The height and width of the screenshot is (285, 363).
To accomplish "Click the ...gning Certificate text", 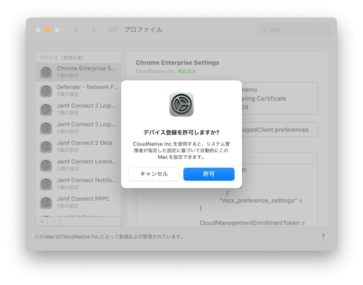I will coord(264,99).
